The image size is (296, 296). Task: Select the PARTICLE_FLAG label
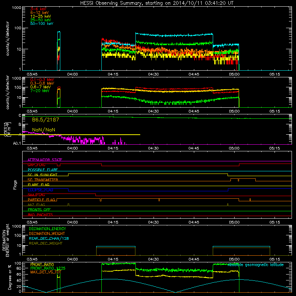coord(41,200)
